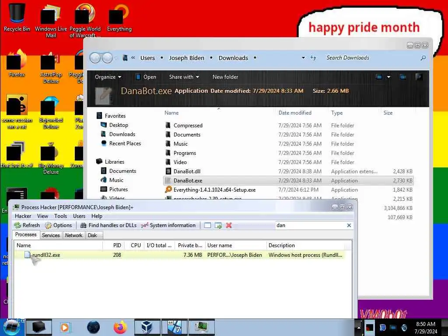Click the refresh icon in Explorer address bar
The image size is (448, 336).
point(313,58)
